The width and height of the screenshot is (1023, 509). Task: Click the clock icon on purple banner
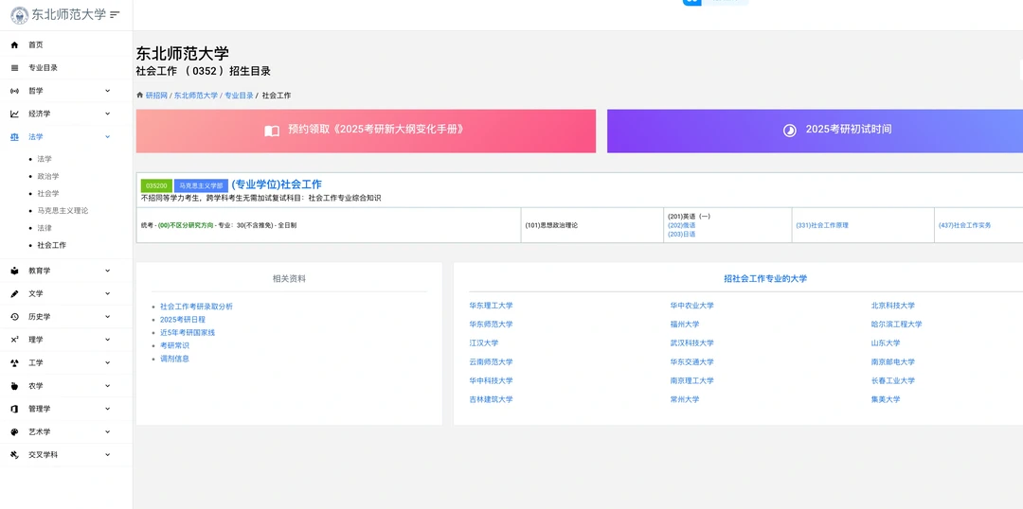(789, 131)
